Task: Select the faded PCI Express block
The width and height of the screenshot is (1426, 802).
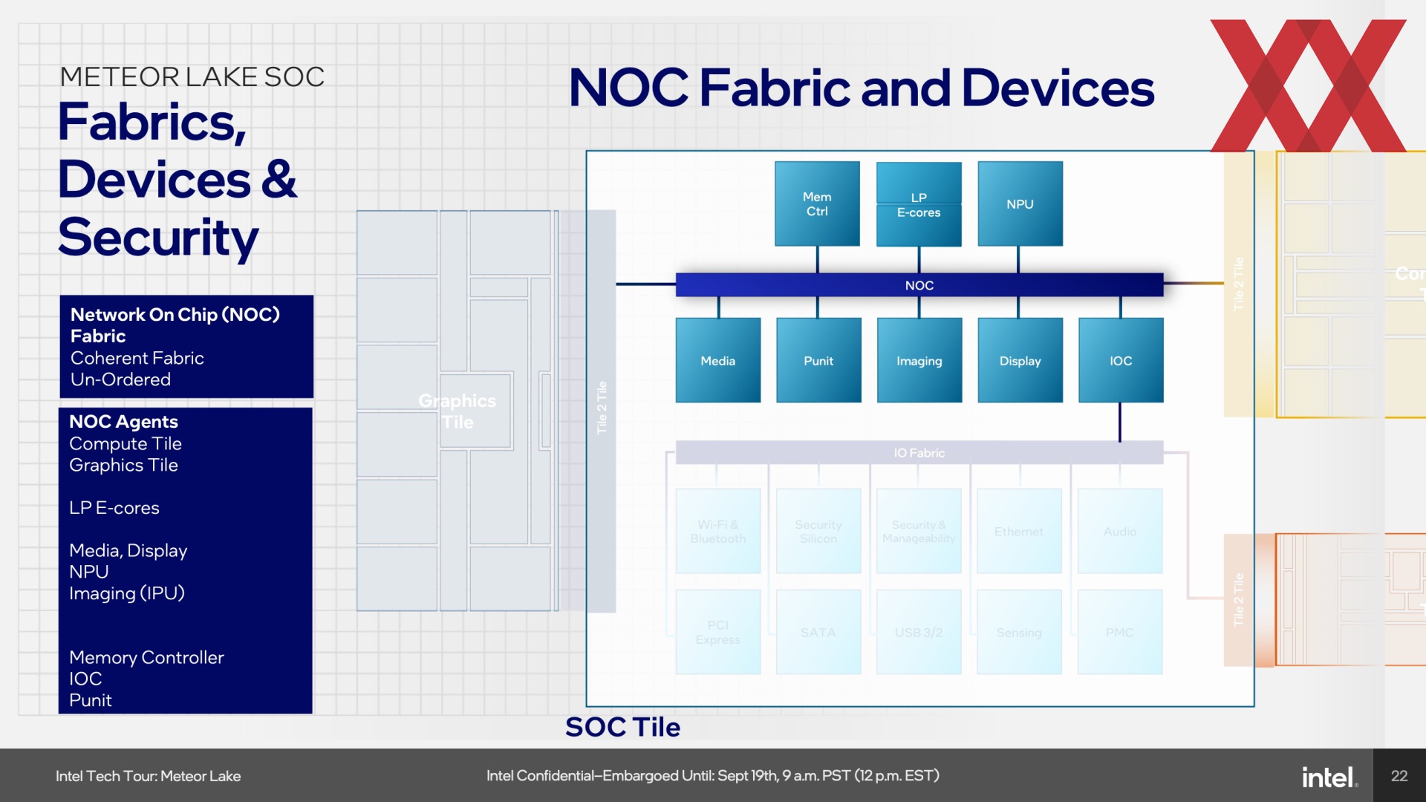Action: point(718,632)
